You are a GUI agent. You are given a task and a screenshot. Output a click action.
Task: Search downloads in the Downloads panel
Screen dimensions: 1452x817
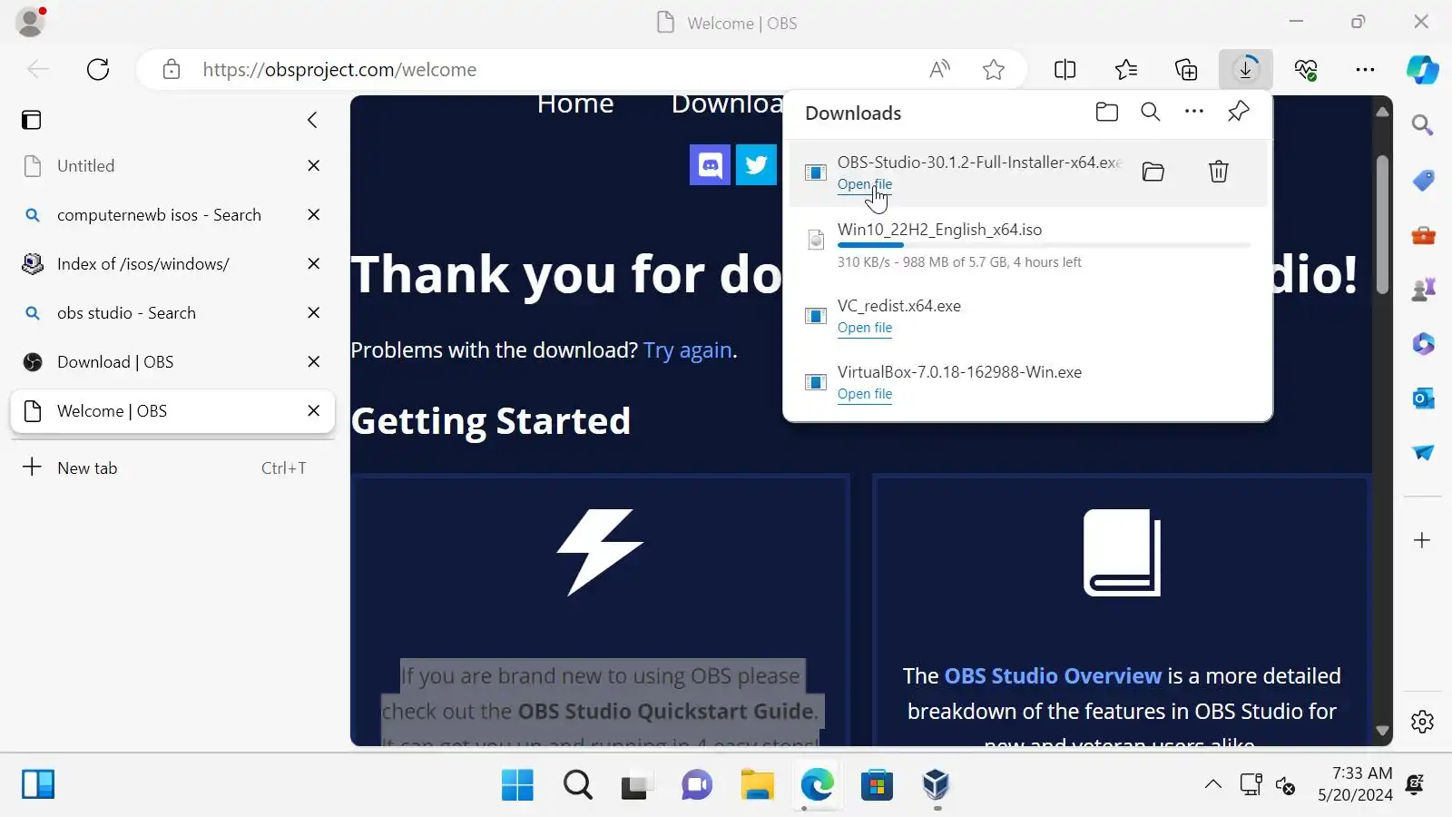pos(1151,112)
